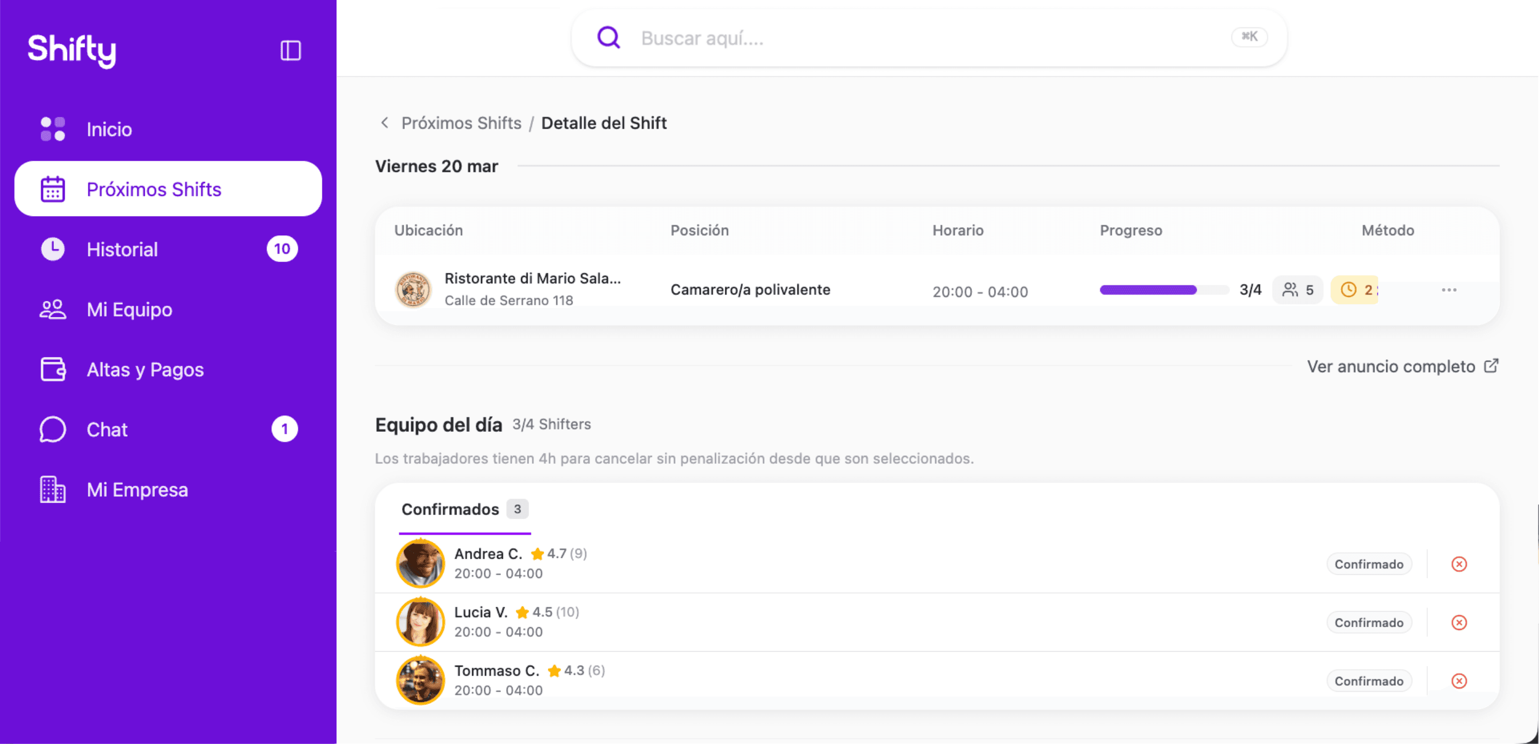Open the shift options ellipsis menu
This screenshot has height=744, width=1539.
tap(1448, 290)
